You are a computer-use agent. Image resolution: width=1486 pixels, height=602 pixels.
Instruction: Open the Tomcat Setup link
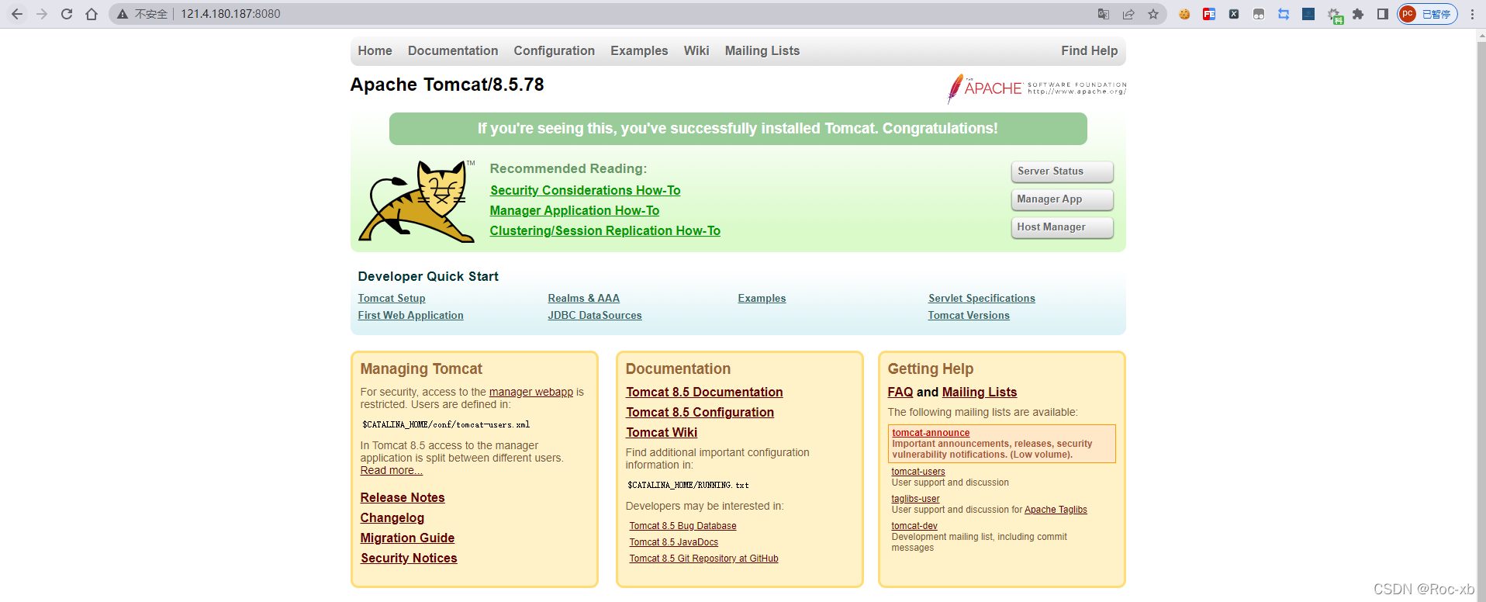click(392, 298)
